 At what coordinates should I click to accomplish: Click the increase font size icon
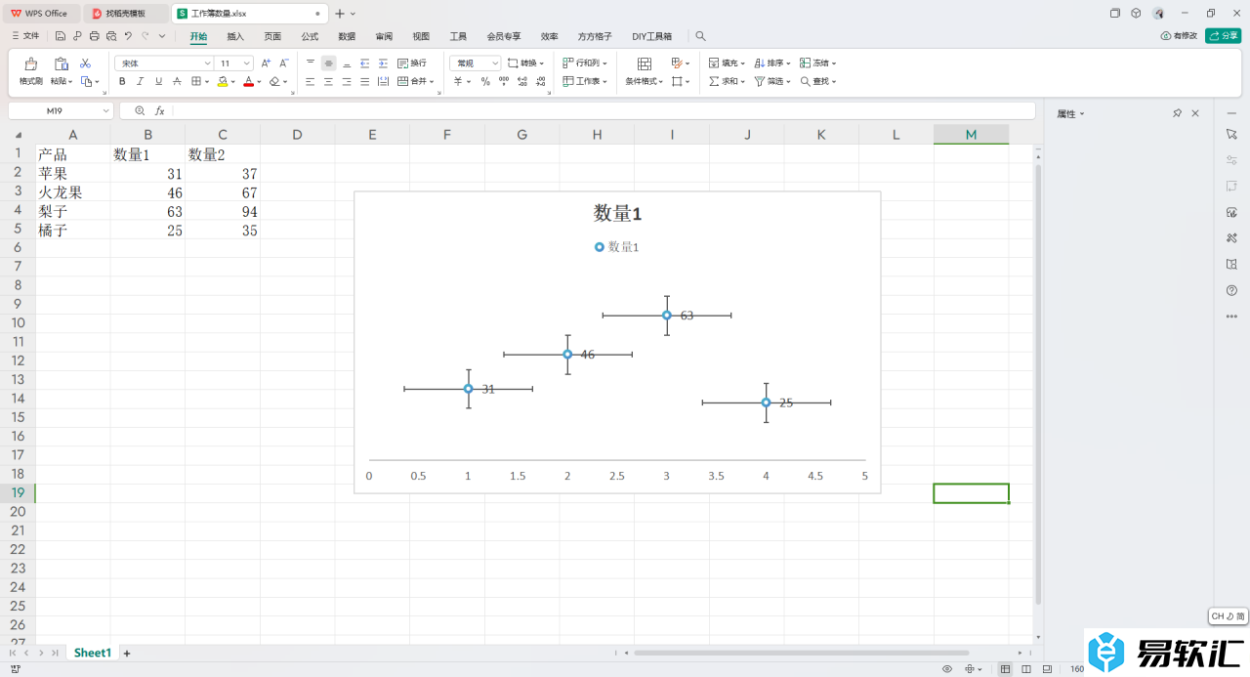(266, 63)
